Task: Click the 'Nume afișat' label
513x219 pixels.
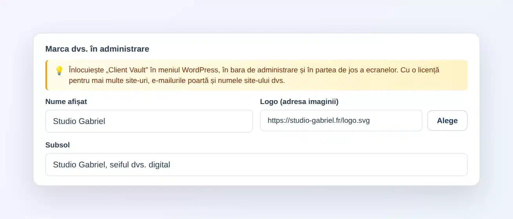Action: coord(66,102)
